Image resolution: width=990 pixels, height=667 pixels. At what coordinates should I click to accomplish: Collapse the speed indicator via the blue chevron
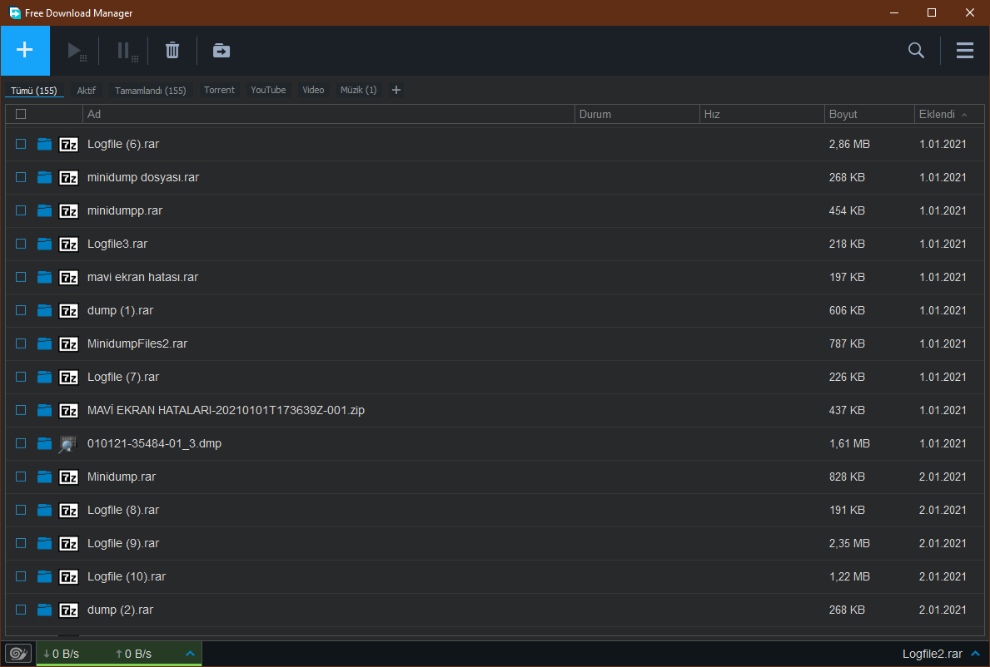[190, 654]
